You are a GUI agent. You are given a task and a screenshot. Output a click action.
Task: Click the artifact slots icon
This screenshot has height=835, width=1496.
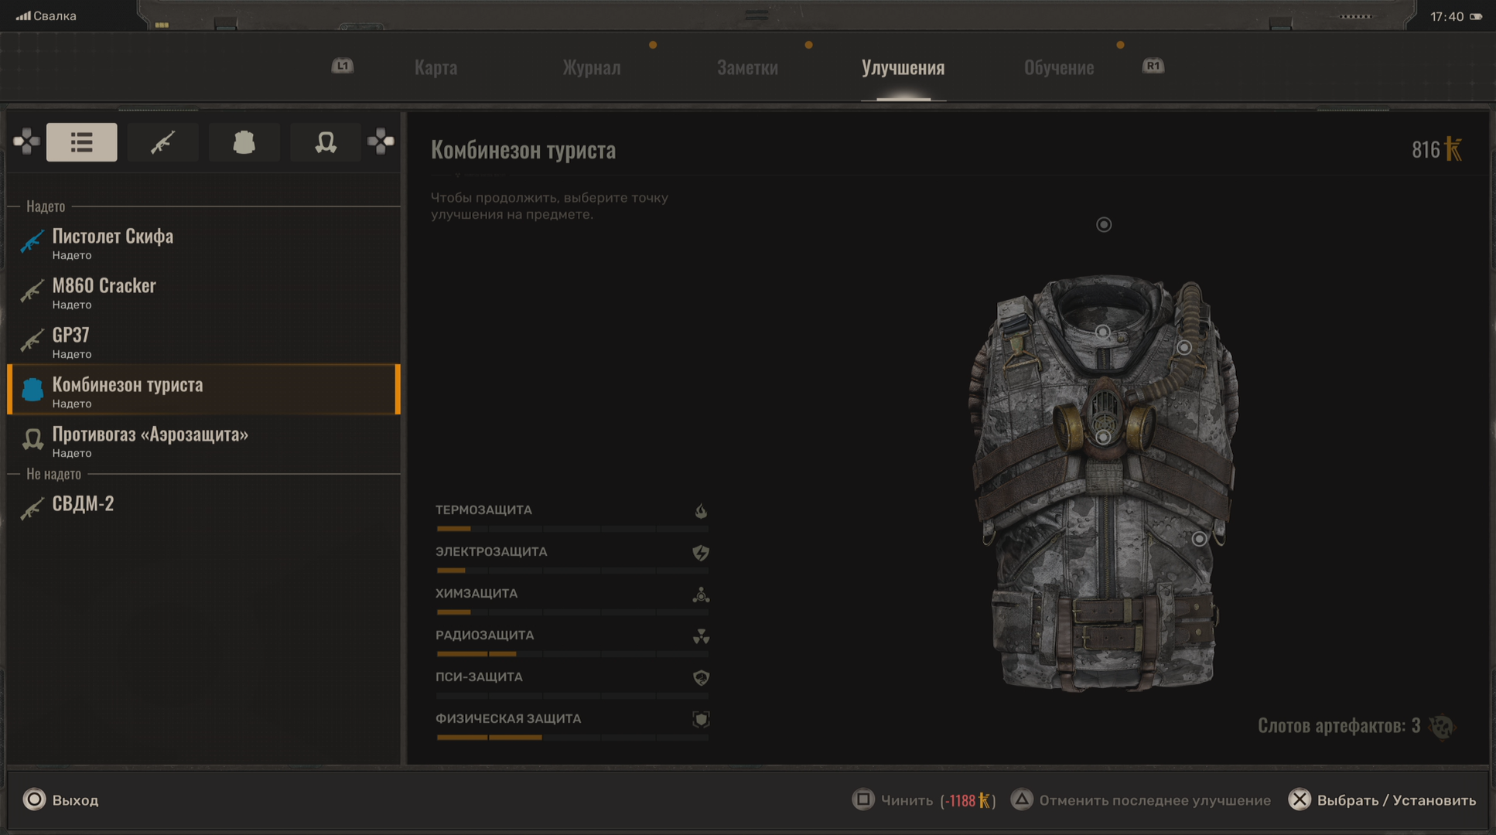point(1441,726)
